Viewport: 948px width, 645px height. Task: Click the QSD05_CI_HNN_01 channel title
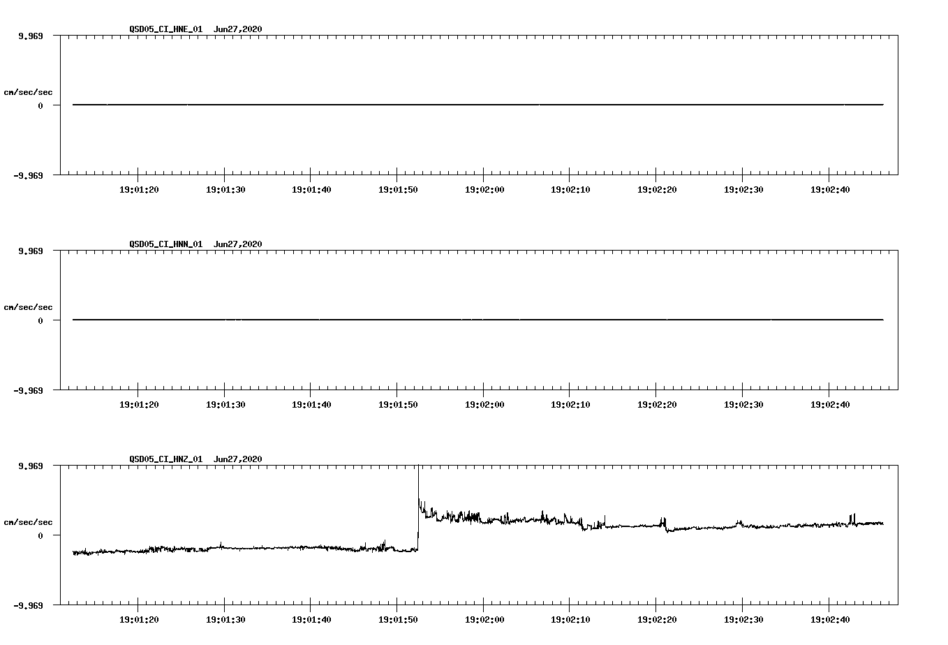(166, 244)
